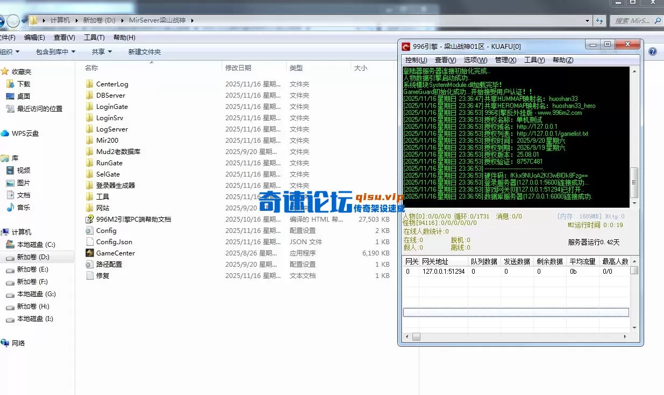664x395 pixels.
Task: Click the Config.Json file icon
Action: click(x=89, y=242)
